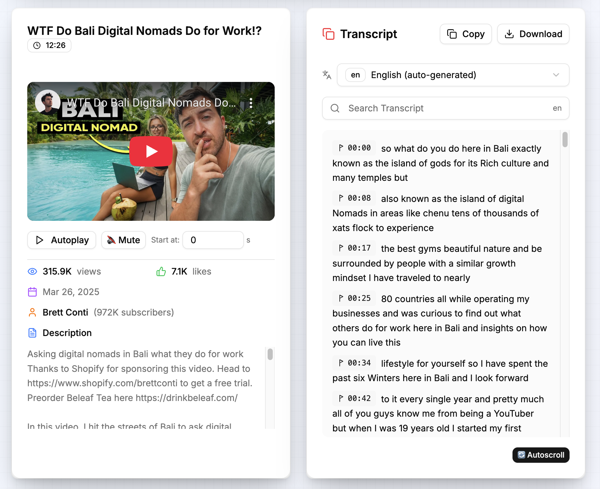Click 'the best gyms beautiful nature and be' line
The height and width of the screenshot is (489, 600).
pos(462,249)
